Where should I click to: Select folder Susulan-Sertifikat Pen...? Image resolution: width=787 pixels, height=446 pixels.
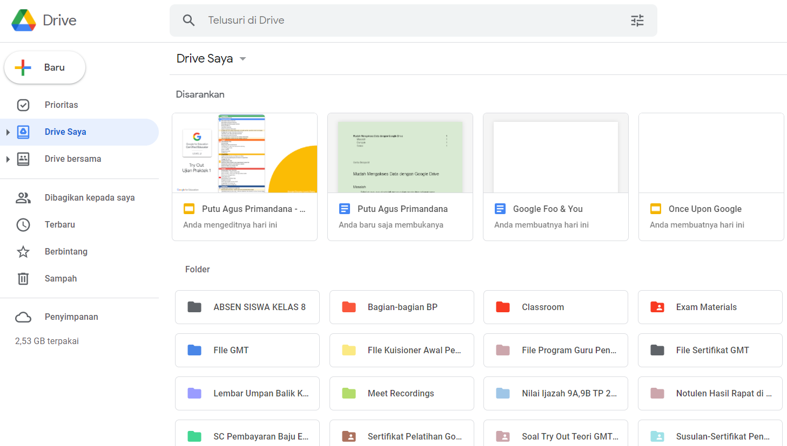(x=710, y=433)
